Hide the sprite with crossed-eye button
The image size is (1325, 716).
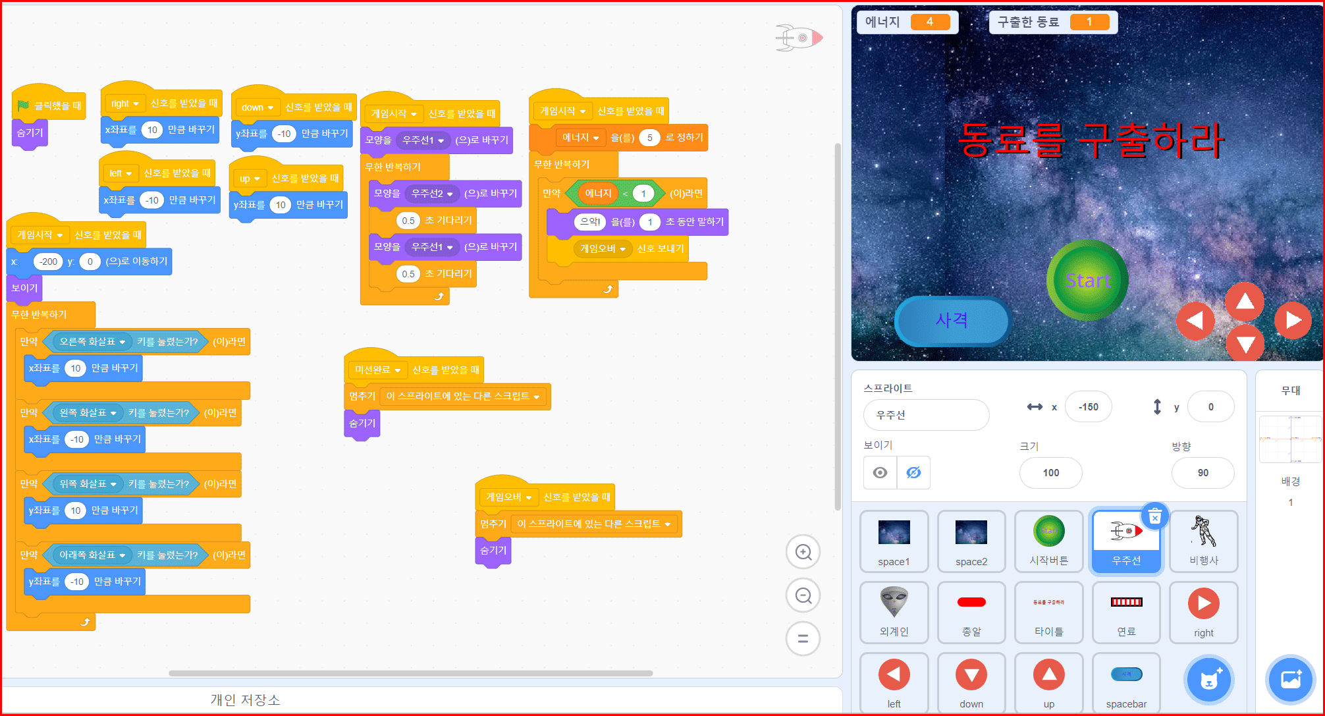click(x=913, y=472)
